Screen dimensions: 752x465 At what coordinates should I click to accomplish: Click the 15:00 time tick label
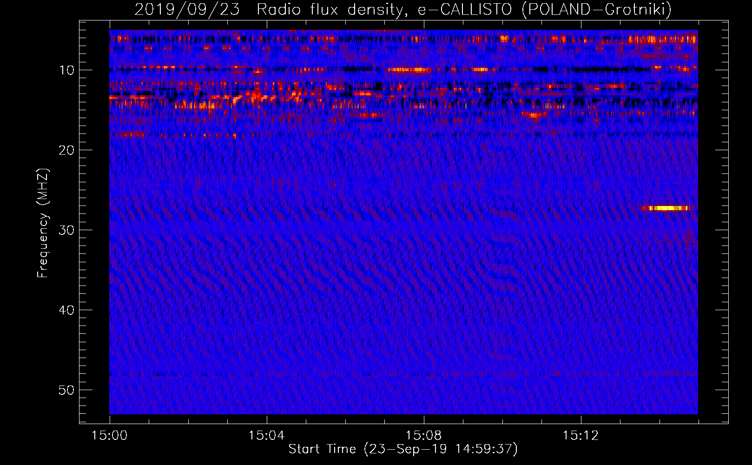pyautogui.click(x=110, y=436)
